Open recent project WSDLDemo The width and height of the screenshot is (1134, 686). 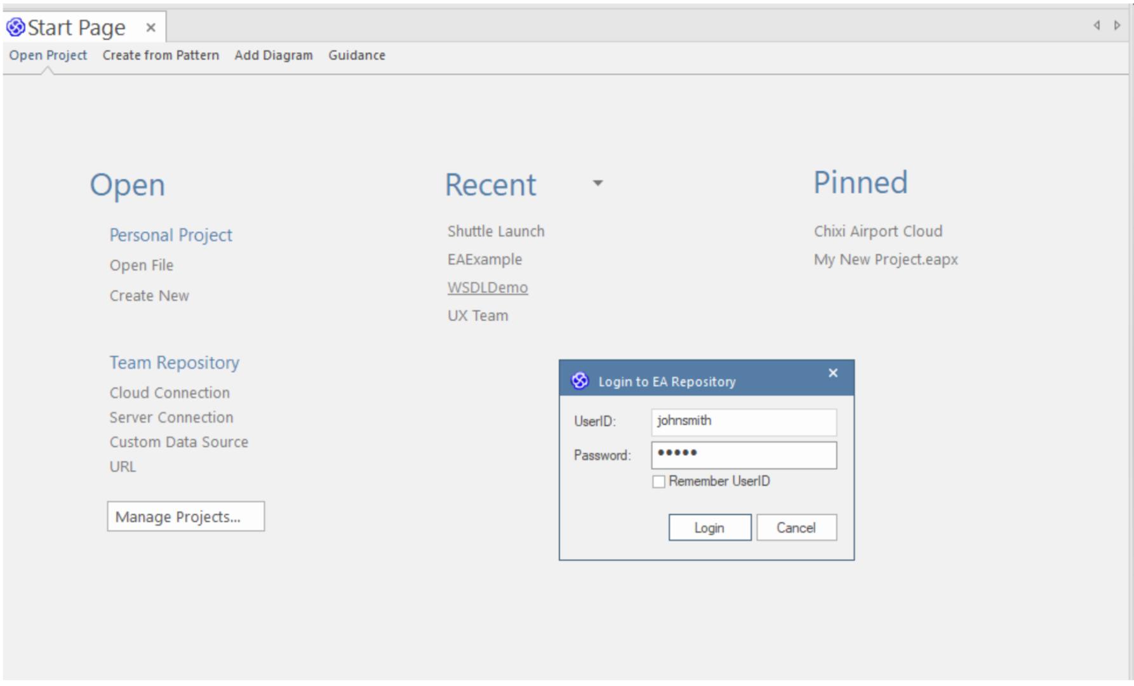point(488,287)
